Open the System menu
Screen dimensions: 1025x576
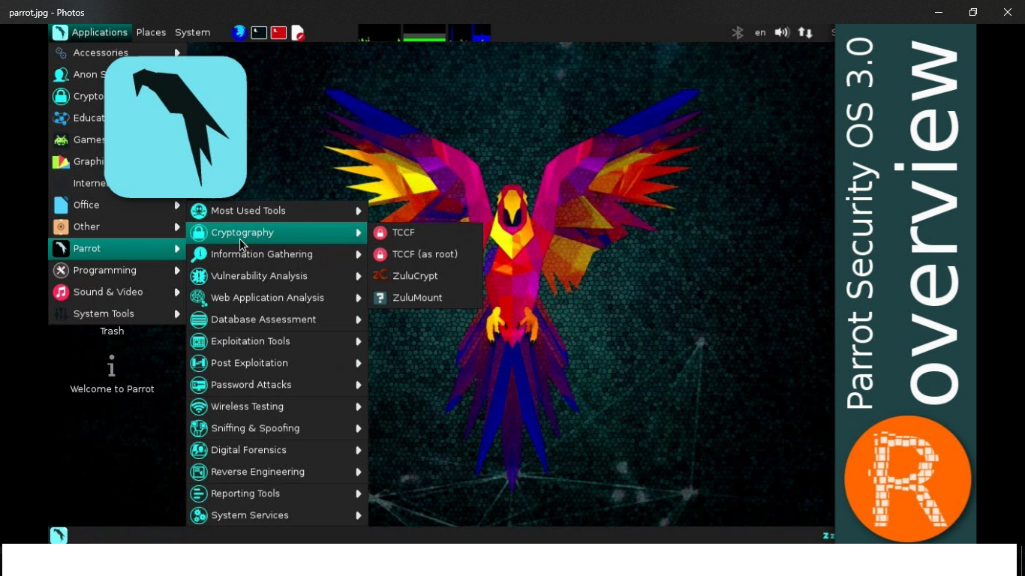(x=193, y=32)
